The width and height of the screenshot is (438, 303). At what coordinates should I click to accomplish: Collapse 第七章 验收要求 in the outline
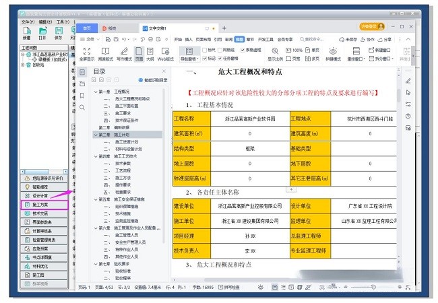coord(96,264)
